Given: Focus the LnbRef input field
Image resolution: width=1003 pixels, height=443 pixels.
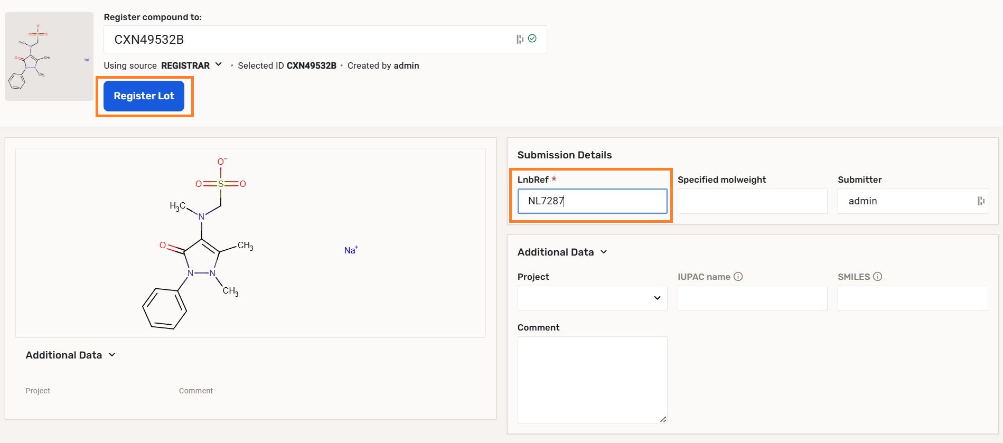Looking at the screenshot, I should pos(592,201).
